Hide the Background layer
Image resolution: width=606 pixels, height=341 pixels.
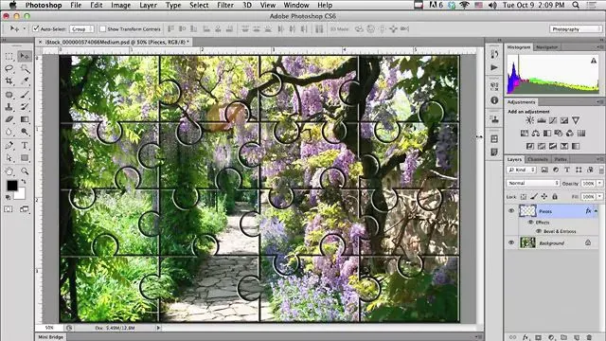pyautogui.click(x=511, y=242)
